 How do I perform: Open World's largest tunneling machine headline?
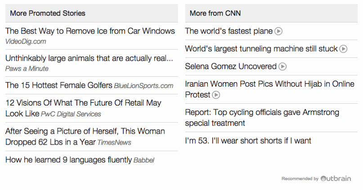click(x=261, y=49)
